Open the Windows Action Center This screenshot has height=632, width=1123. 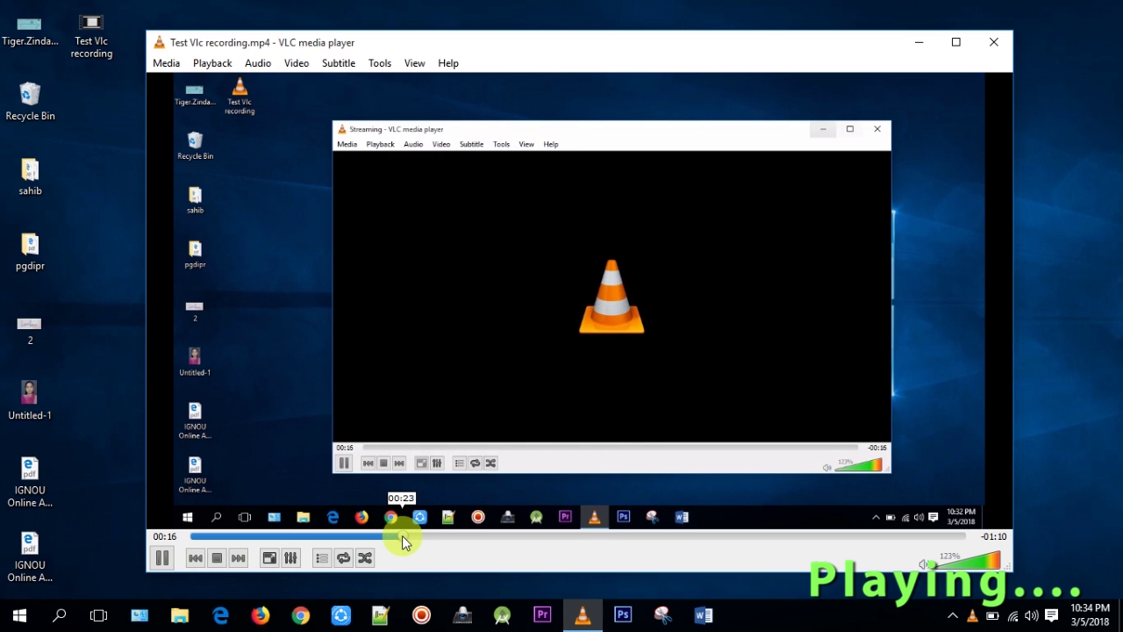[1052, 615]
